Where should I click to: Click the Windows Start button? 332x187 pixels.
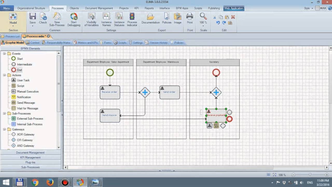click(x=6, y=183)
